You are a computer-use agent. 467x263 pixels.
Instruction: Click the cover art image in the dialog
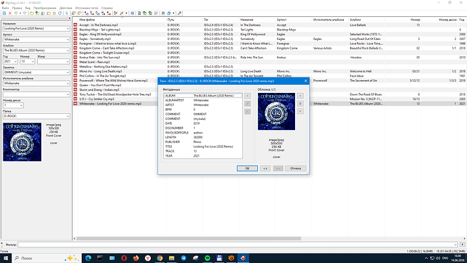click(276, 112)
